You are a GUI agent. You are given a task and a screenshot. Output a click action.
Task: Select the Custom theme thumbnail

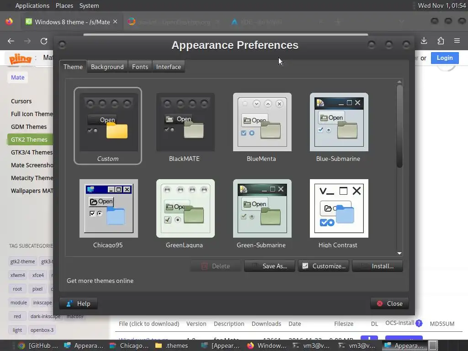tap(108, 126)
